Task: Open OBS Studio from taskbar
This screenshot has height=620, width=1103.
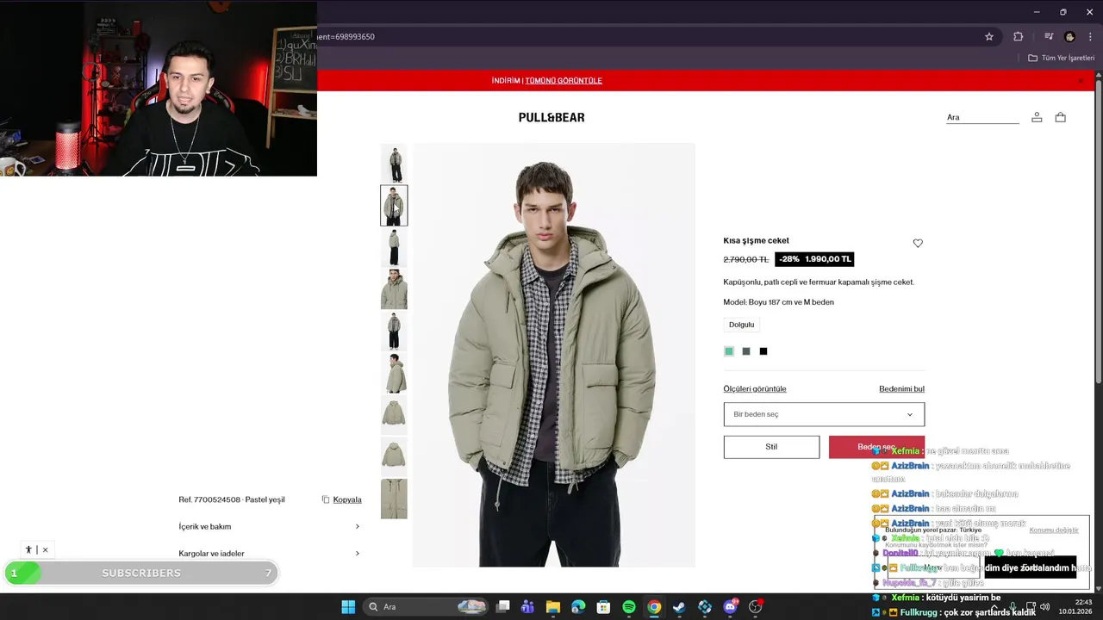Action: click(x=756, y=607)
